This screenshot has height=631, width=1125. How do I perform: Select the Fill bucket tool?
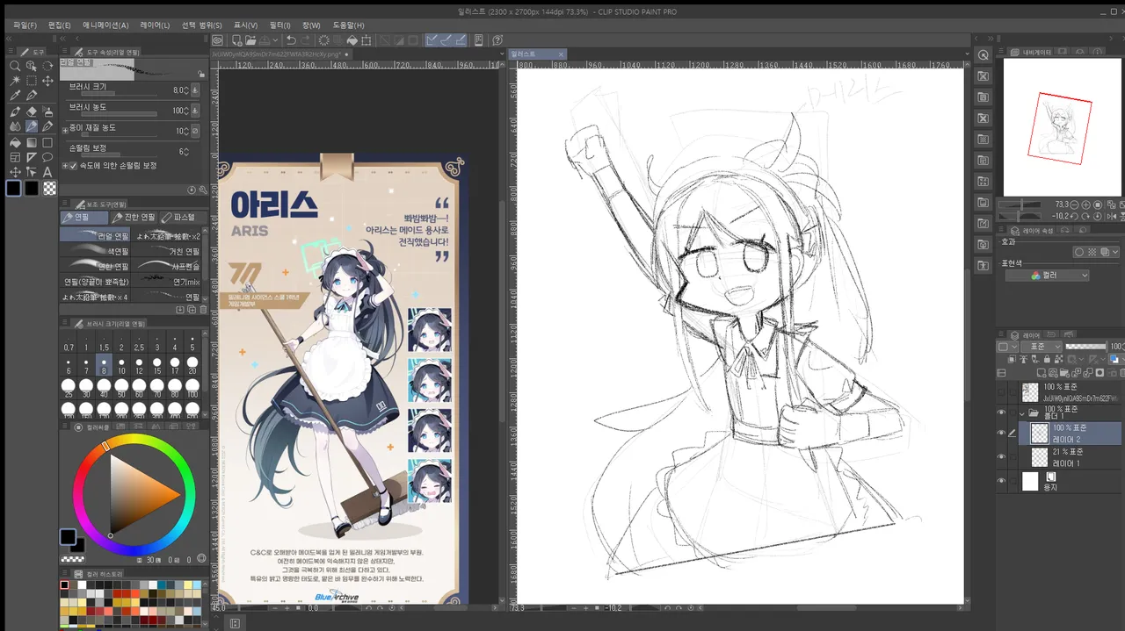point(15,142)
